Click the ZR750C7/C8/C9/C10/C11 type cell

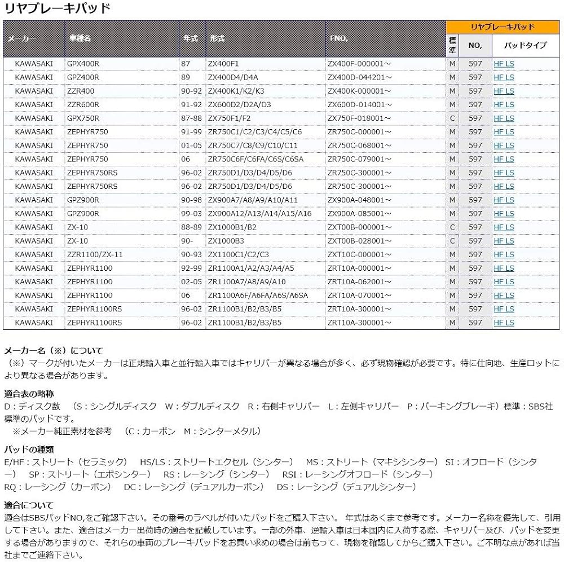coord(266,146)
